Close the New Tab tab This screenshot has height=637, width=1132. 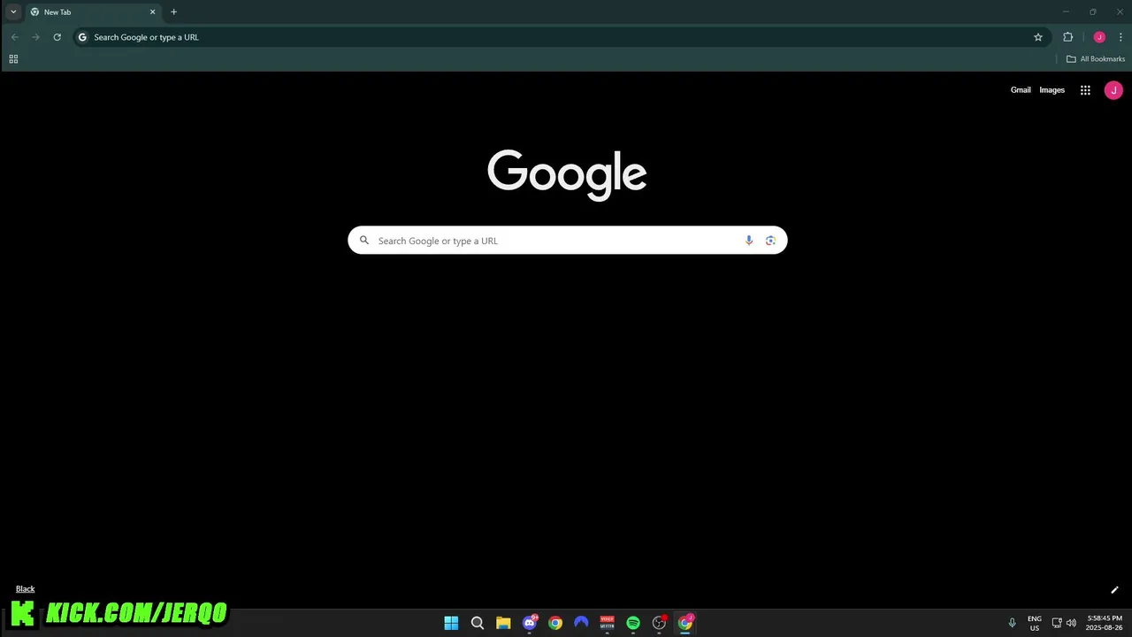tap(152, 12)
